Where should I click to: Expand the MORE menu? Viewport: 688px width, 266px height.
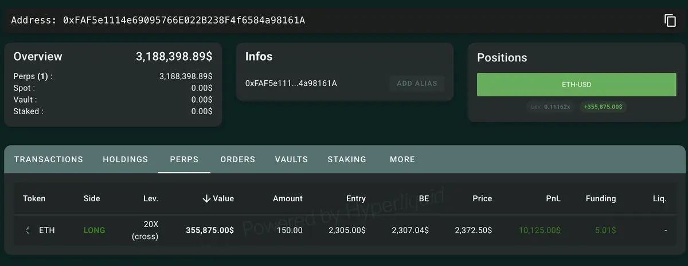pos(402,159)
